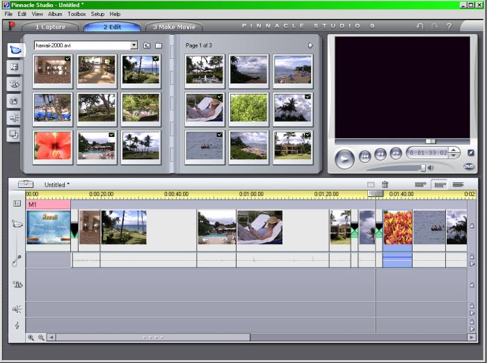The image size is (487, 363).
Task: Open help with question mark icon
Action: (449, 26)
